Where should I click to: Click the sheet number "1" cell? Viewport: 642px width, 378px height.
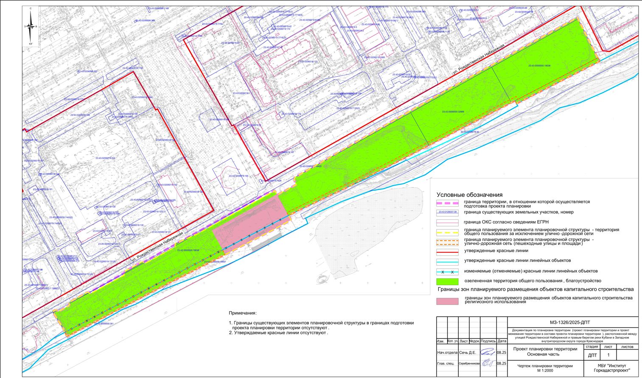click(x=608, y=355)
